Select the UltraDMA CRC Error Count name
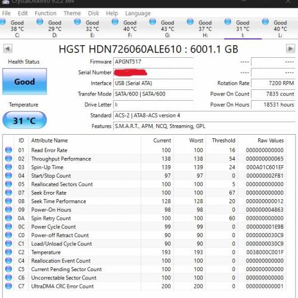The height and width of the screenshot is (298, 298). pos(63,286)
